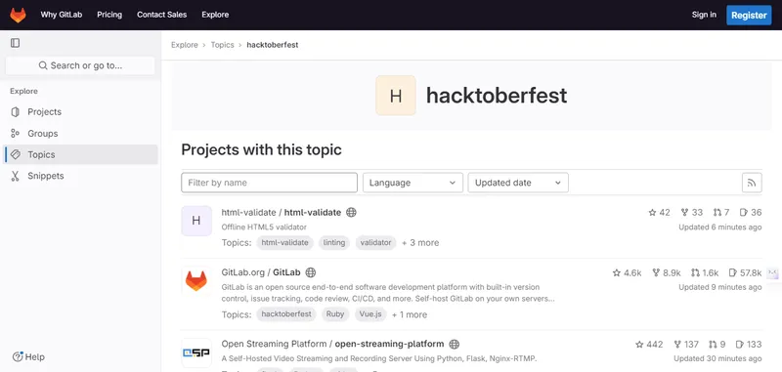Click issues icon on open-streaming-platform row
The height and width of the screenshot is (372, 782).
[740, 344]
